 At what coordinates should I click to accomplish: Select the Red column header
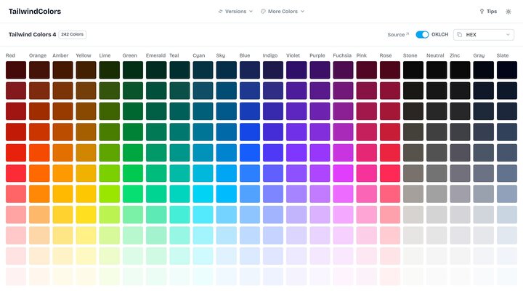[11, 55]
